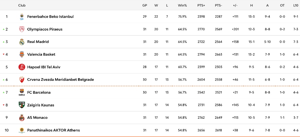Click the Hapoel IBI Tel Aviv logo
300x137 pixels.
point(22,67)
